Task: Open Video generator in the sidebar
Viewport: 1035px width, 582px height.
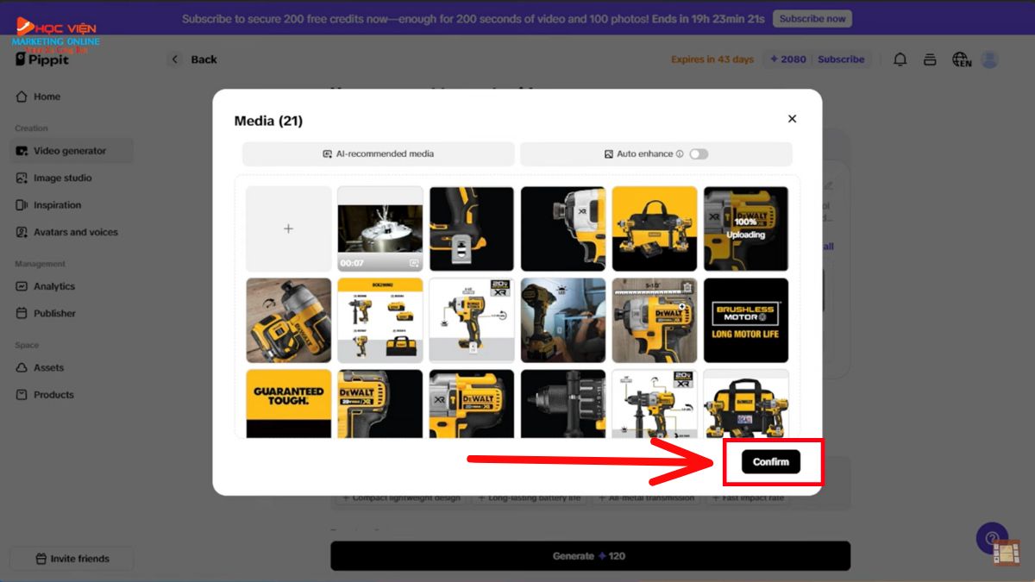Action: tap(71, 151)
